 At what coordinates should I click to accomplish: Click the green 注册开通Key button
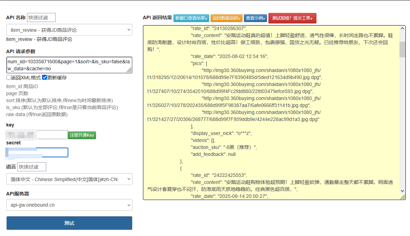(x=82, y=135)
